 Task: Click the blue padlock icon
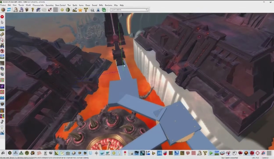(x=98, y=10)
